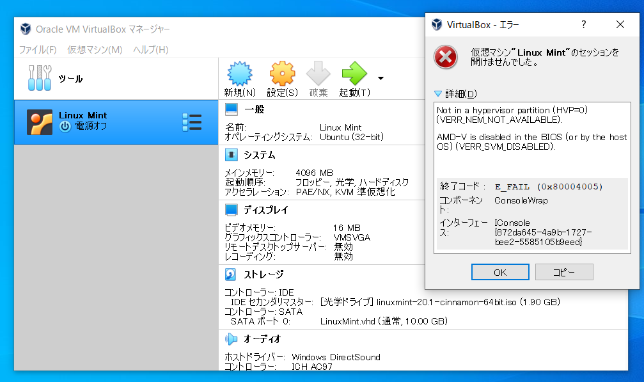The height and width of the screenshot is (382, 644).
Task: Click the Windows DirectSound host driver value
Action: (336, 357)
